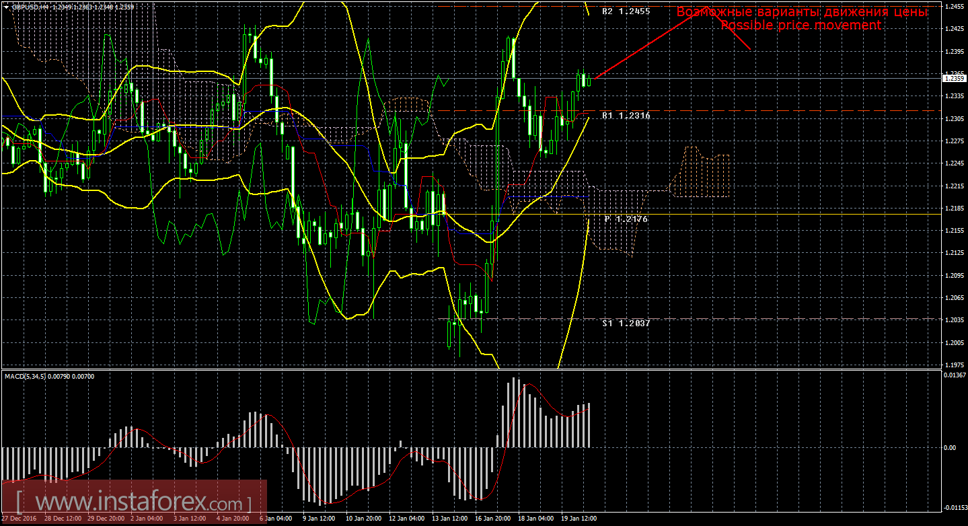Click the 16 Jan 20:00 time axis marker
Viewport: 968px width, 526px height.
pyautogui.click(x=492, y=519)
